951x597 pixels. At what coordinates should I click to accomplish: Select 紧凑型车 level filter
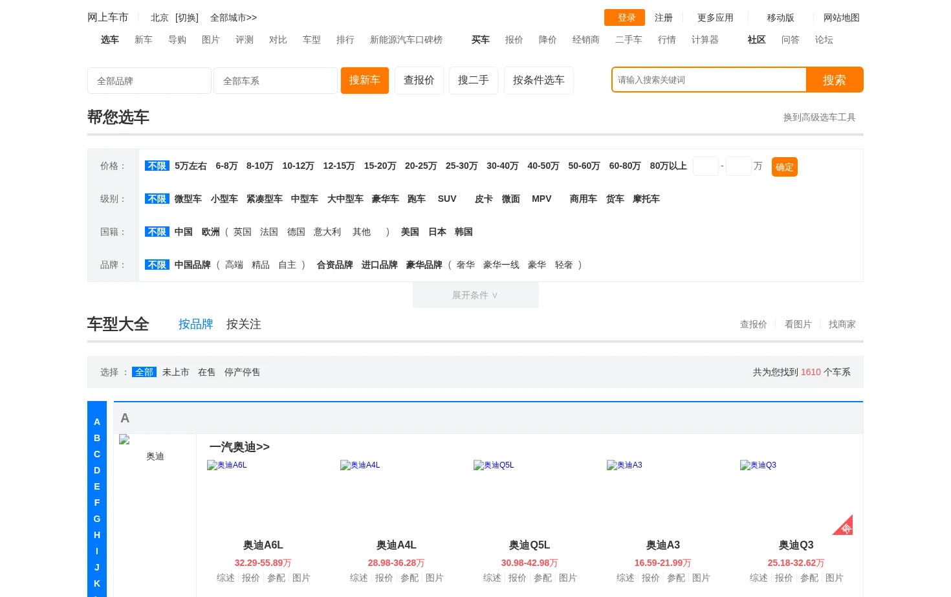point(265,199)
